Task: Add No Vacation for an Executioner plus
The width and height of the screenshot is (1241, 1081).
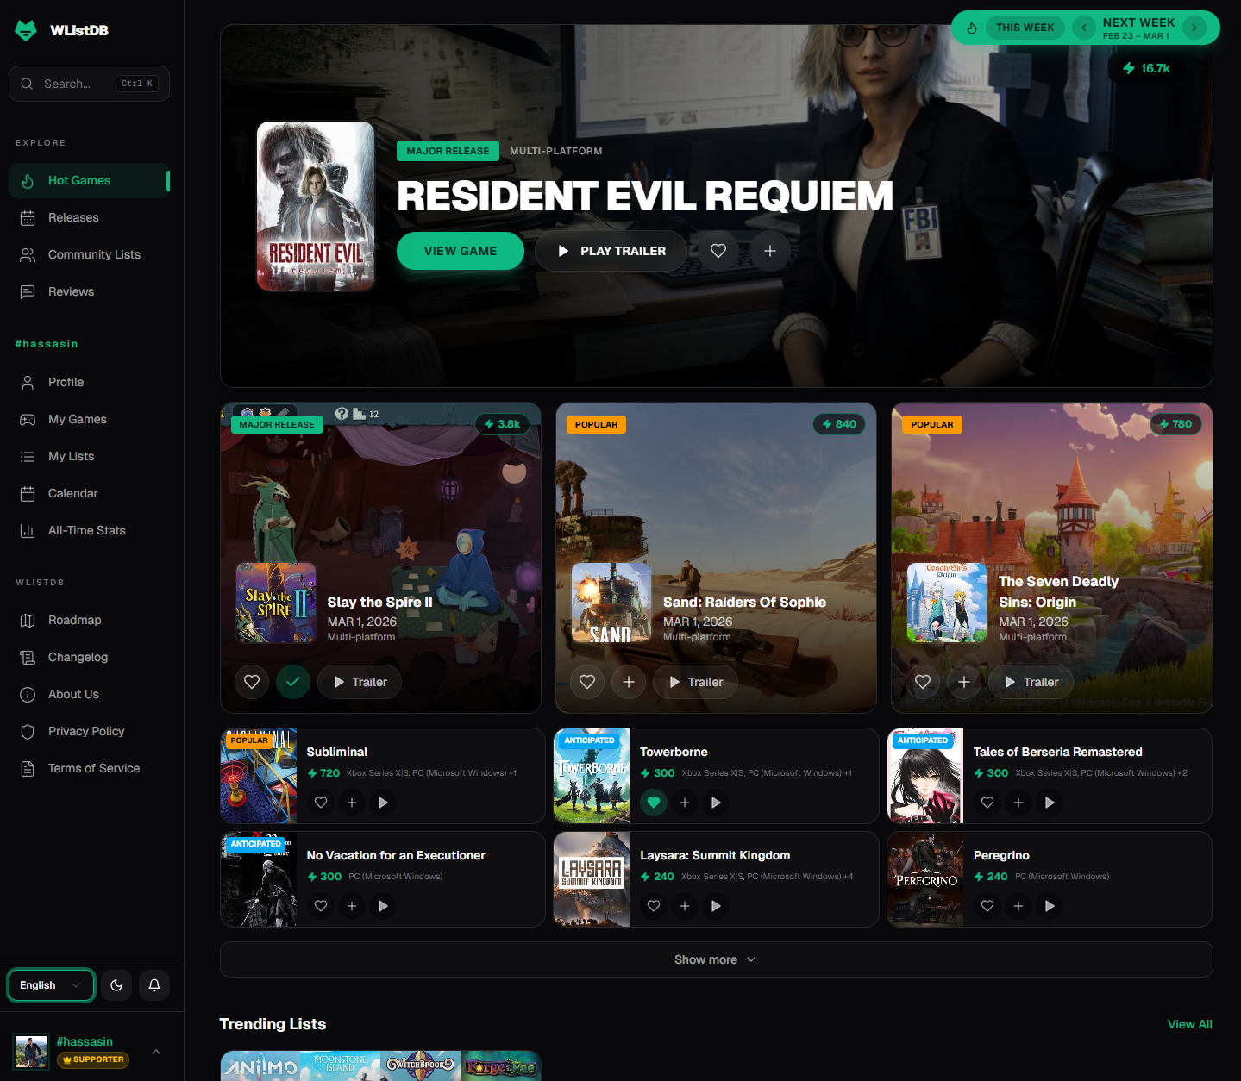Action: [x=352, y=906]
